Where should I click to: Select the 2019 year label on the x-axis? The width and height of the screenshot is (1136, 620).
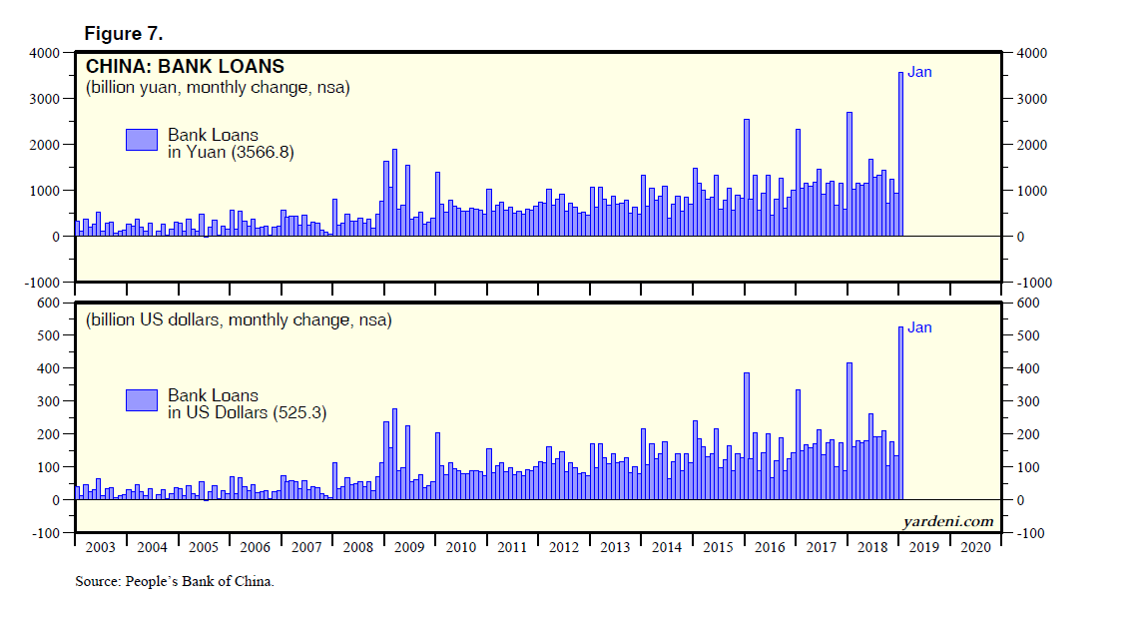tap(923, 547)
